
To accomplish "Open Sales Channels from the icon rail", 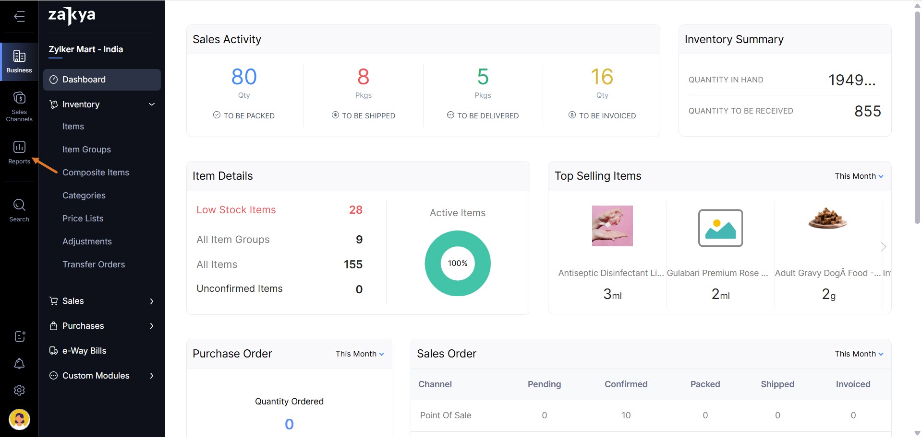I will pos(19,106).
